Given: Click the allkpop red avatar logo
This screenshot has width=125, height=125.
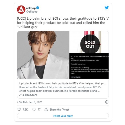Looking at the screenshot, I should [21, 9].
